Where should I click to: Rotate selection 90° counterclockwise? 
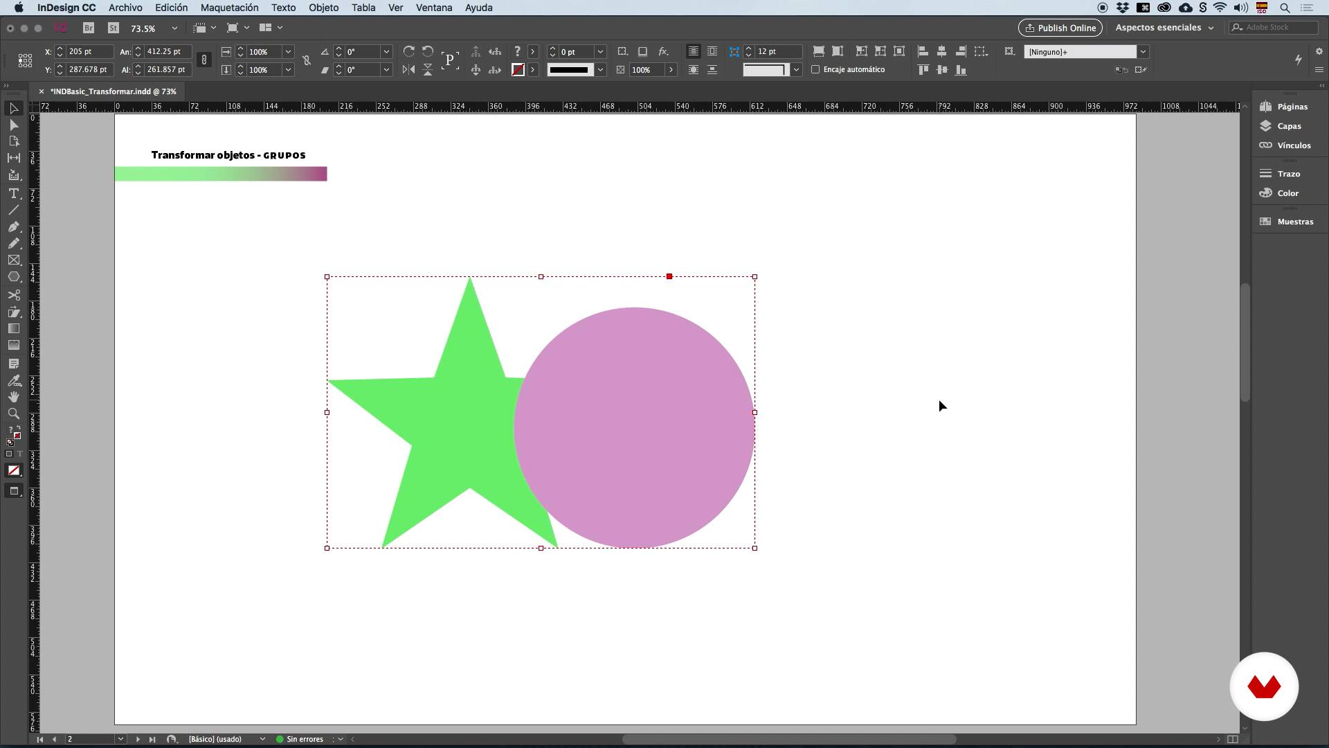[x=428, y=52]
